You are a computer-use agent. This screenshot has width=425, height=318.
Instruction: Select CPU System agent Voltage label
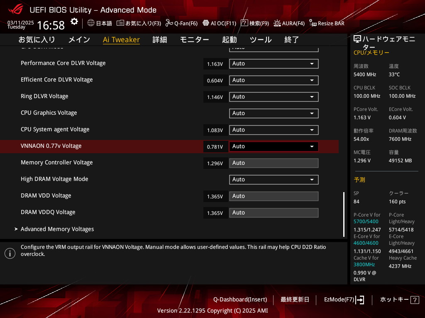[55, 129]
